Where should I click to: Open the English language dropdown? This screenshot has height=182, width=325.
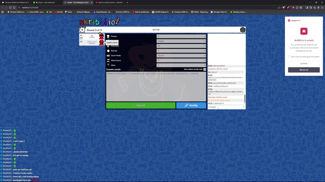click(181, 41)
